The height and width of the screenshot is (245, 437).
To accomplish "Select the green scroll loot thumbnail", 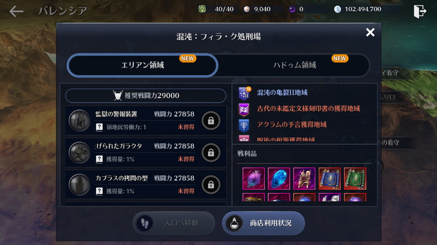I will (x=355, y=178).
